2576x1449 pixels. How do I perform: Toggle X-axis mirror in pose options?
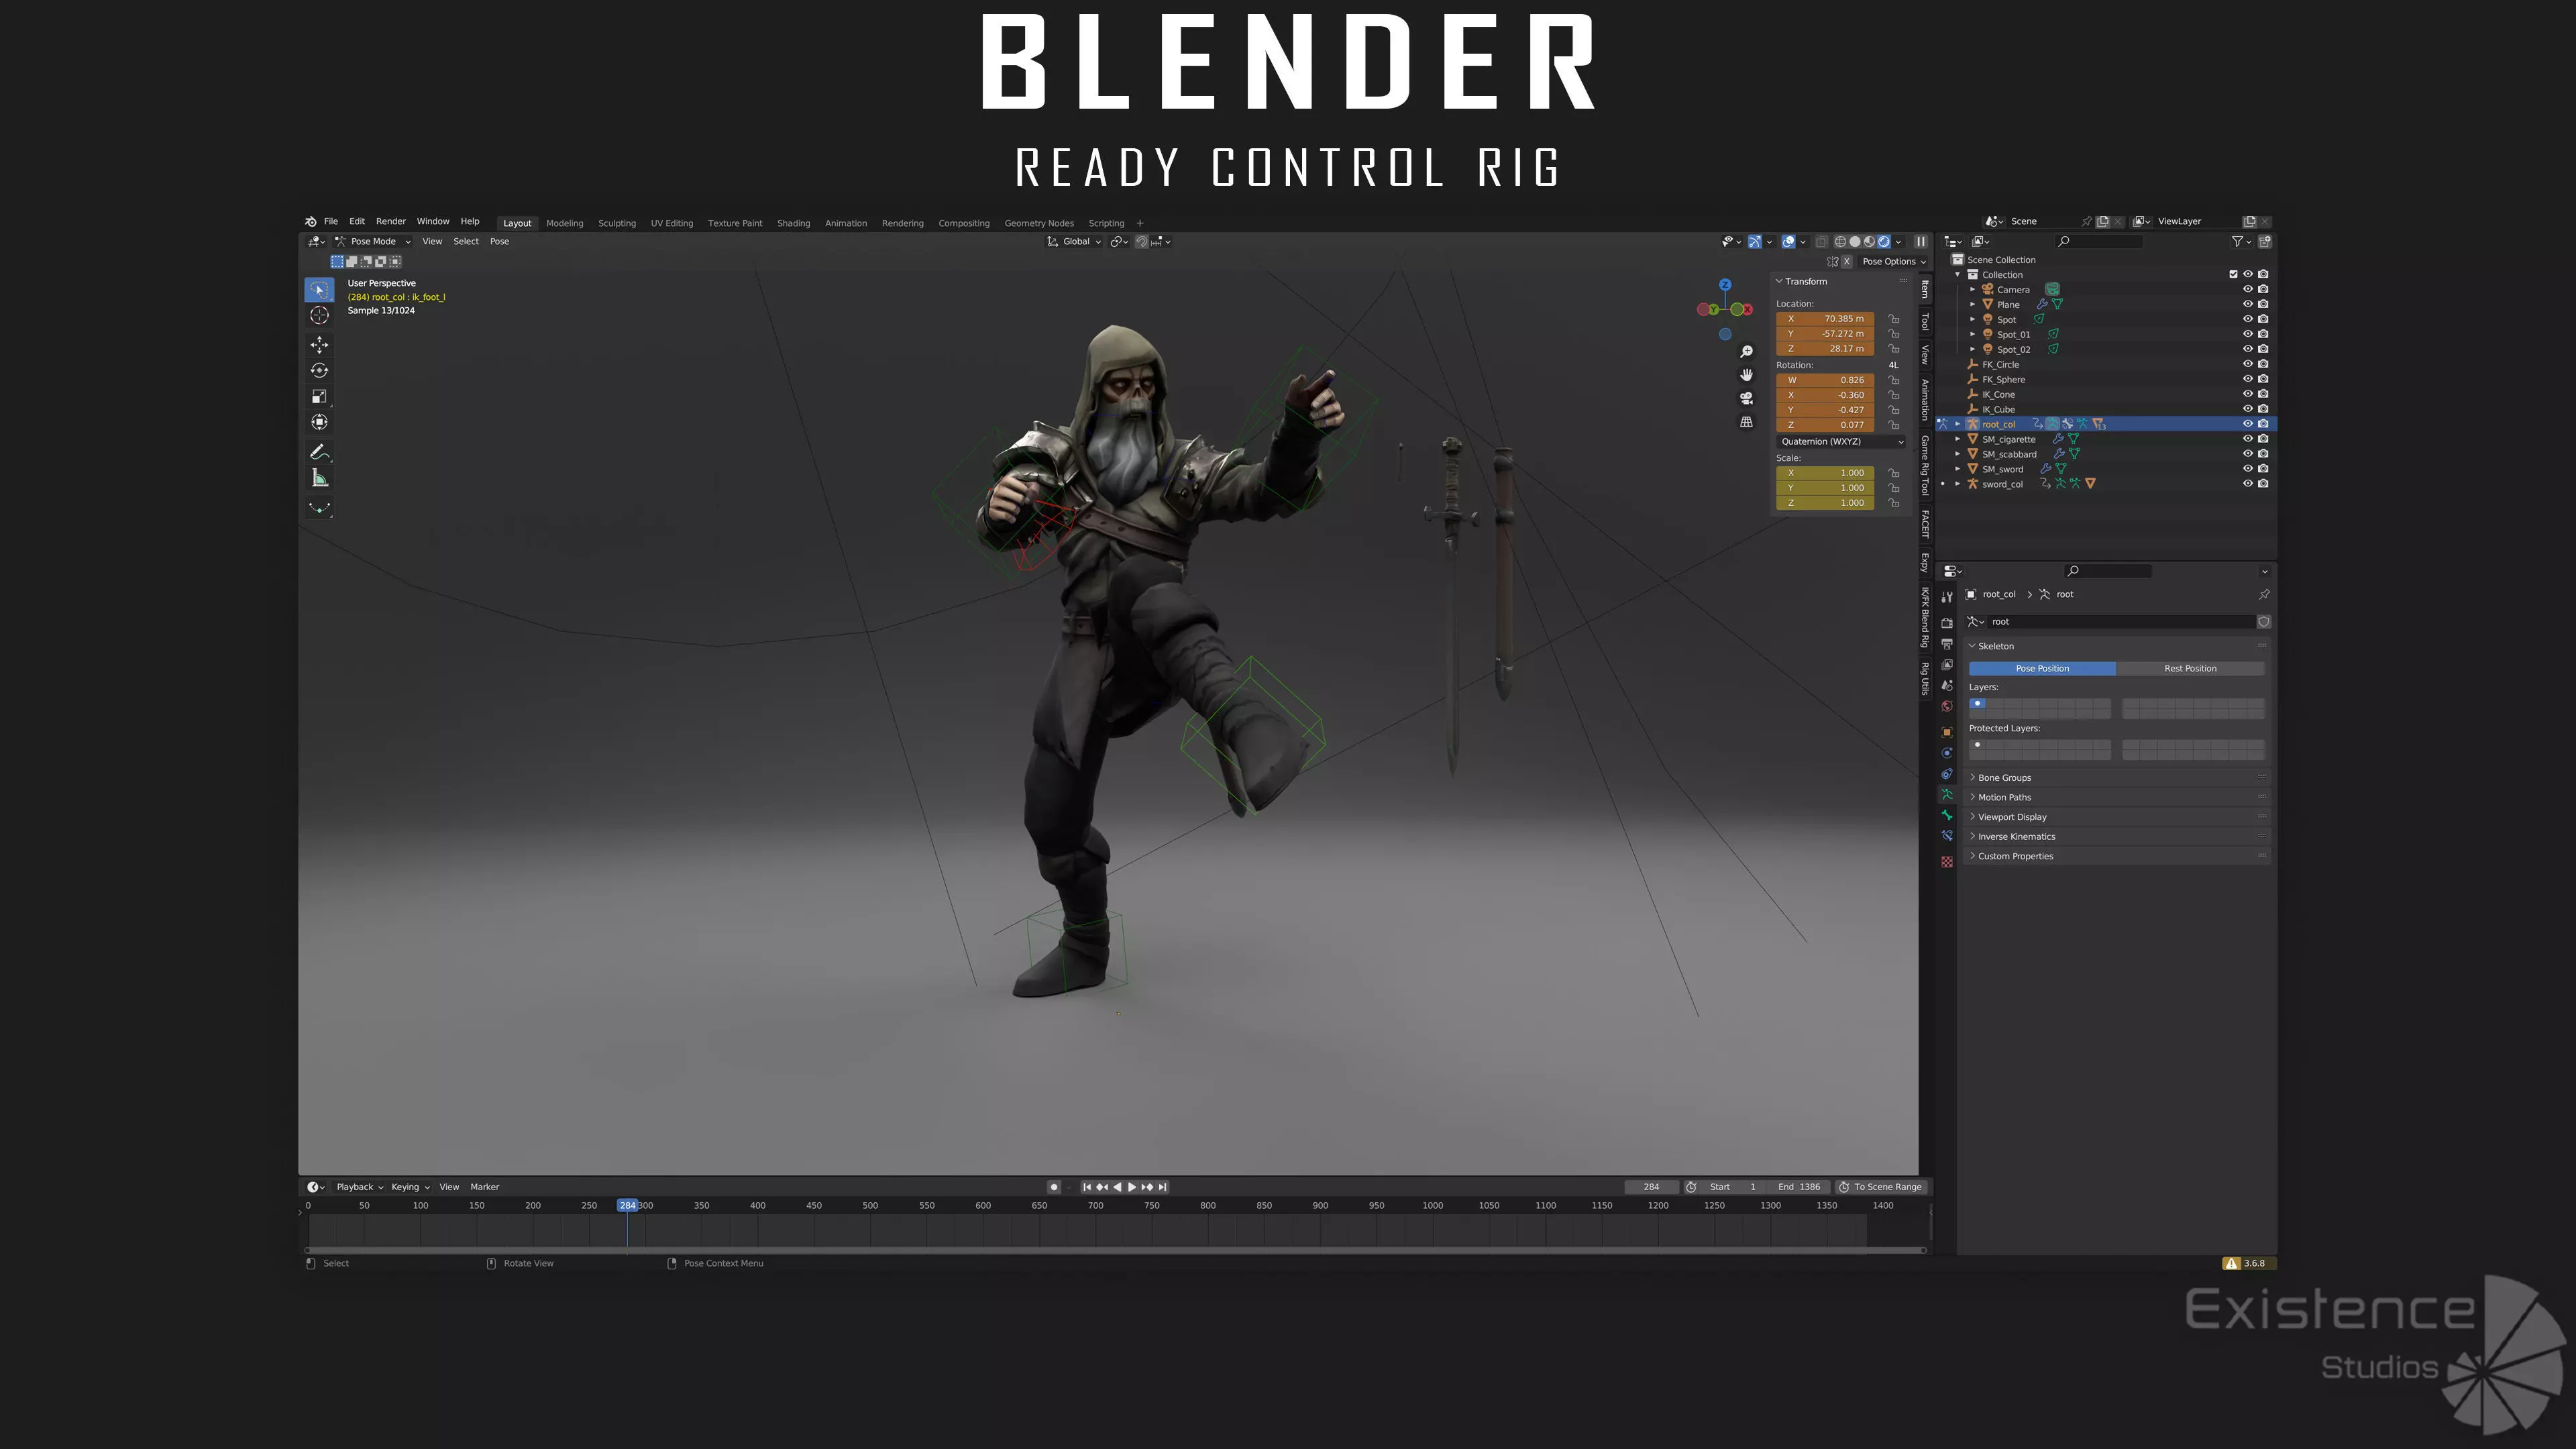[x=1846, y=262]
